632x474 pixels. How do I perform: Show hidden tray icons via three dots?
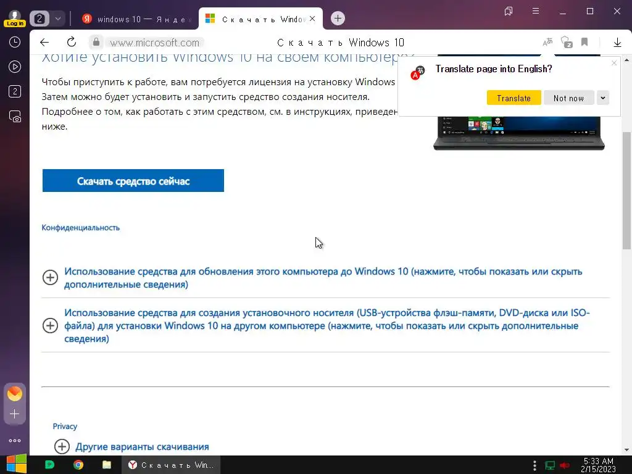point(534,465)
